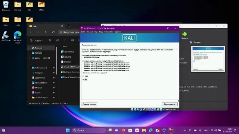
Task: Open Справка menu in VM window
Action: tap(118, 32)
